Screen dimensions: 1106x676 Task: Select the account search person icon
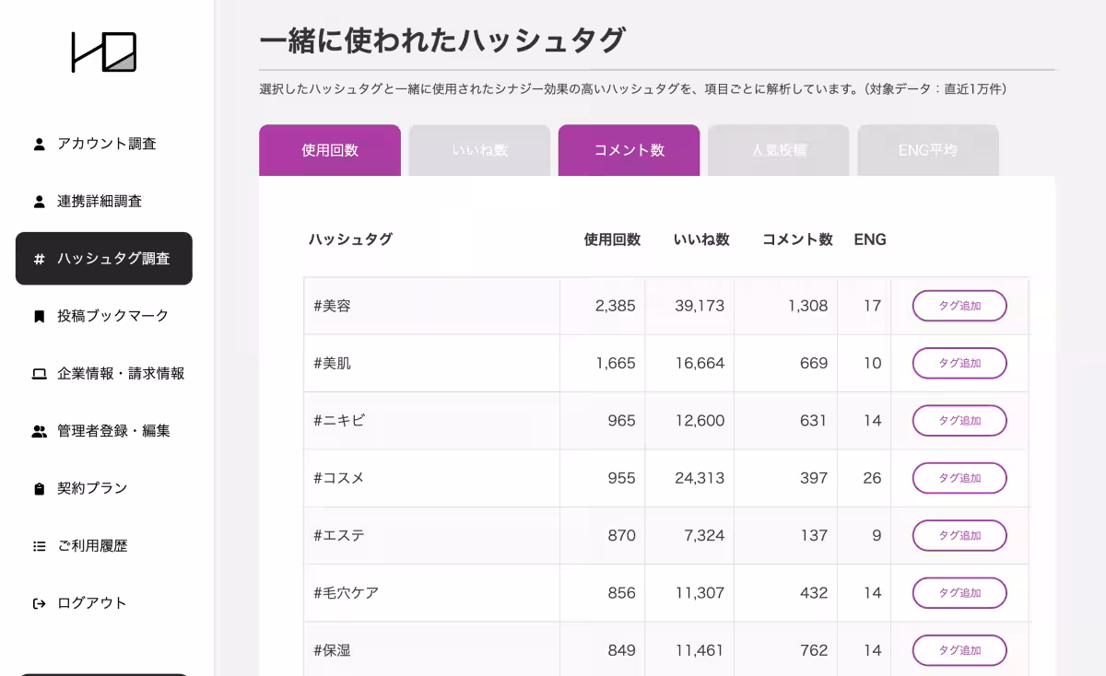(x=38, y=143)
